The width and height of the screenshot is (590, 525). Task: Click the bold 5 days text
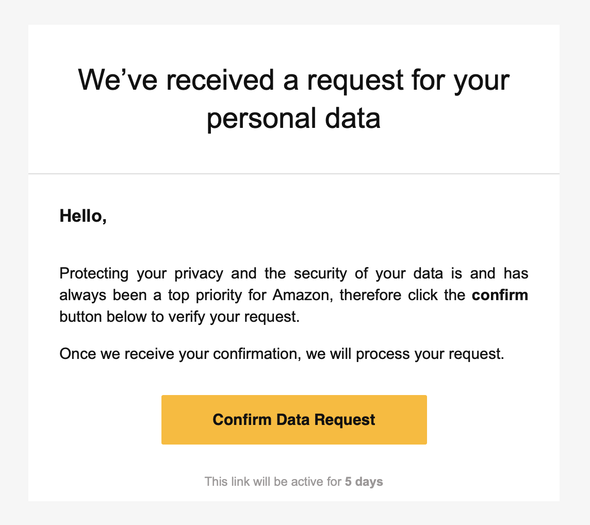pos(364,482)
